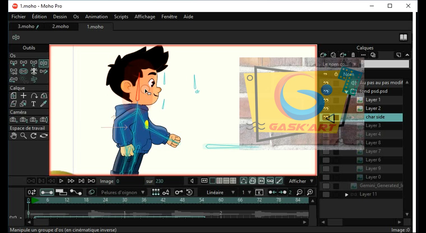
Task: Play the animation
Action: pos(61,181)
